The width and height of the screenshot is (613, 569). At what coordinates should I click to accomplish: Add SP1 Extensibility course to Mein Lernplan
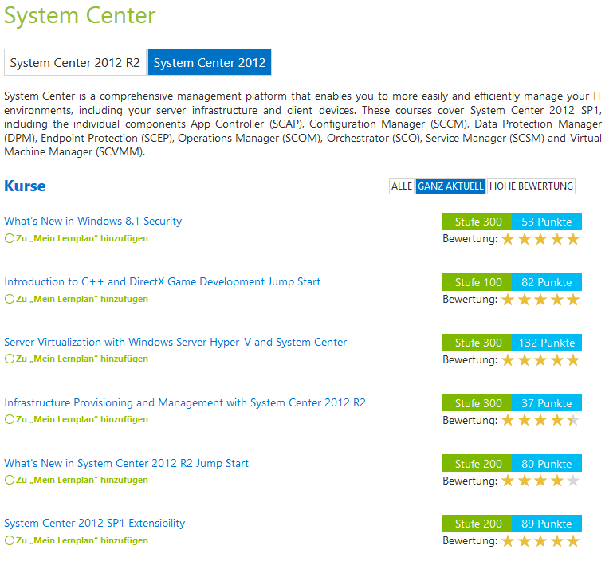tap(77, 540)
